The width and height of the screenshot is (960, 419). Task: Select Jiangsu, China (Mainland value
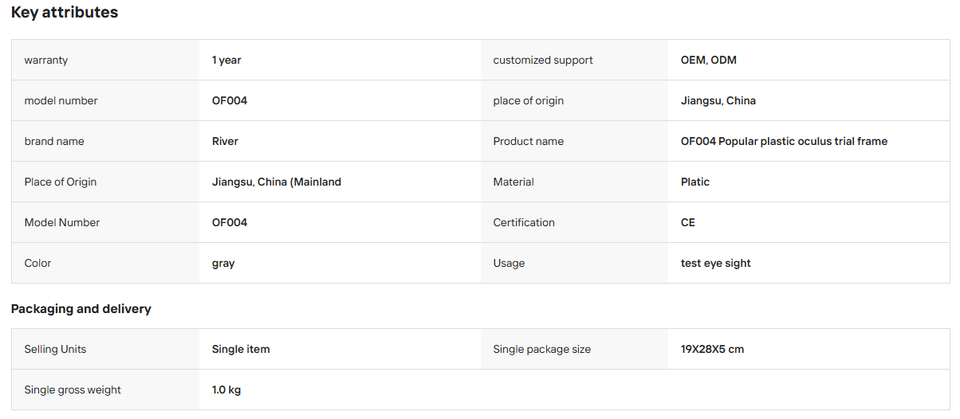point(277,182)
